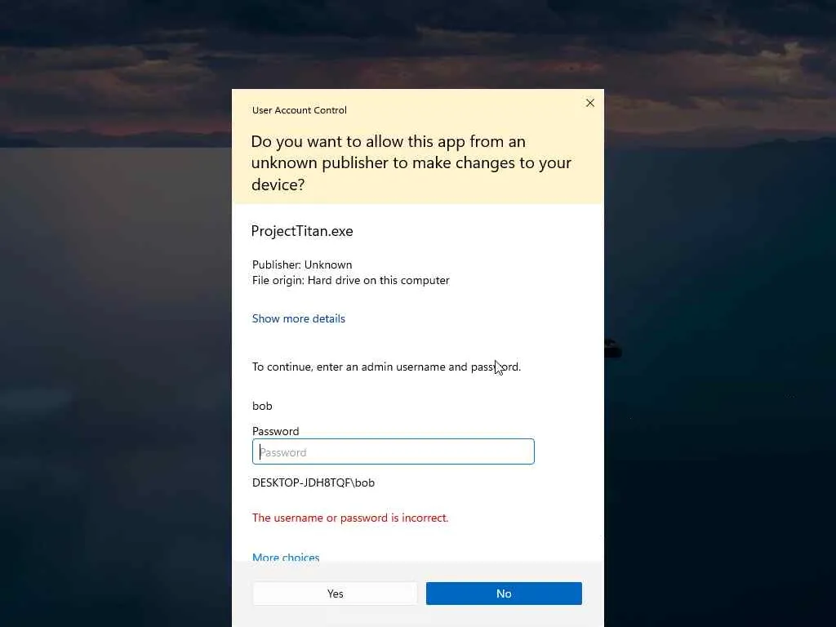The height and width of the screenshot is (627, 836).
Task: Close the User Account Control dialog
Action: [589, 103]
